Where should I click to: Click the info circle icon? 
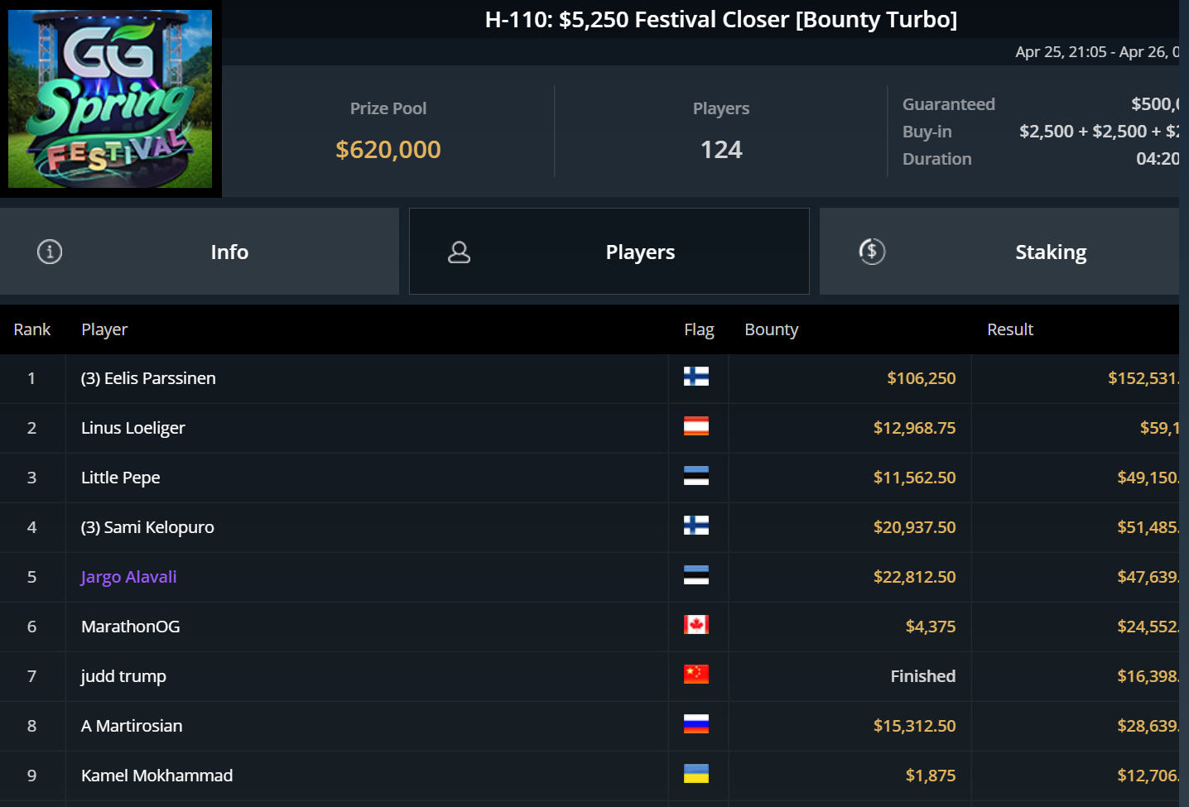50,252
